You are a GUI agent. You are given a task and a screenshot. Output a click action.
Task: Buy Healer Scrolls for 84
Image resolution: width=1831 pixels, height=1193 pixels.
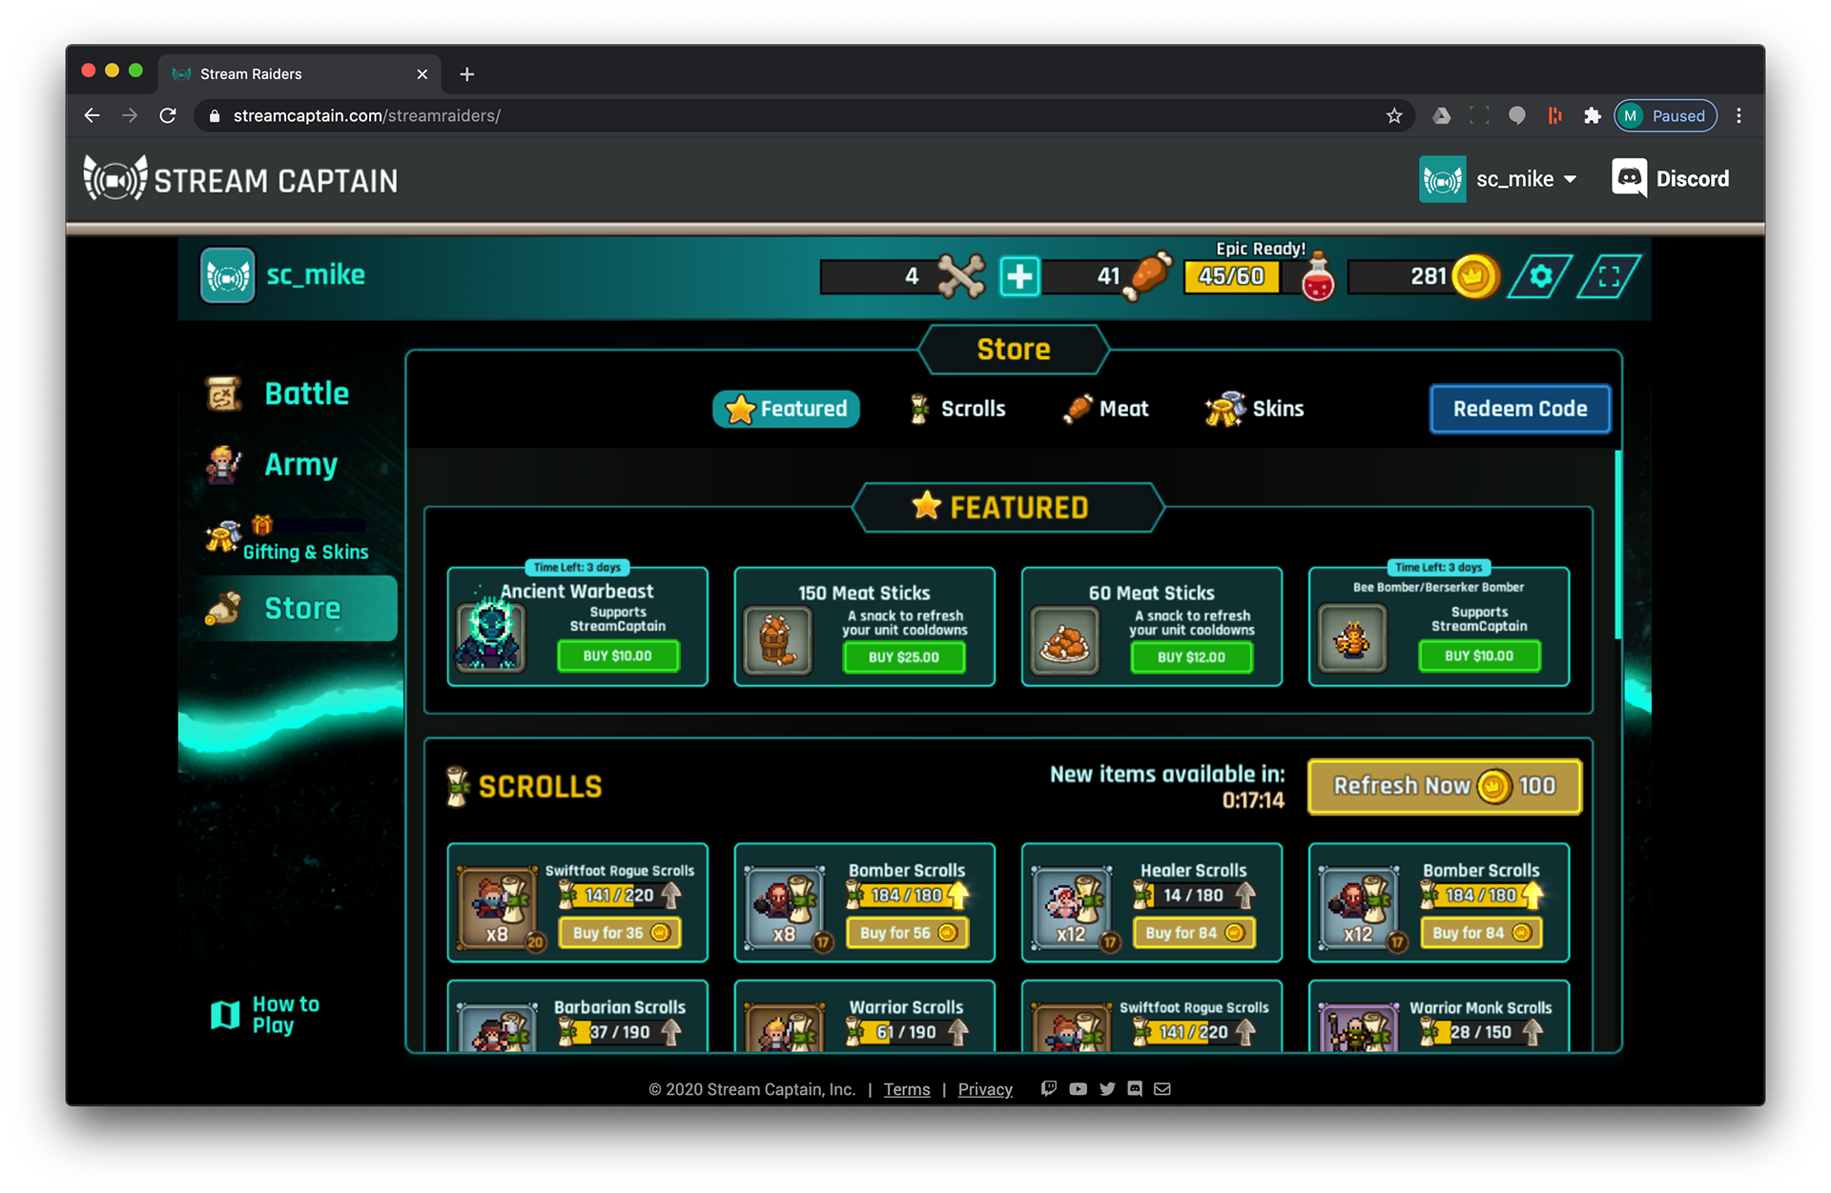(1194, 933)
